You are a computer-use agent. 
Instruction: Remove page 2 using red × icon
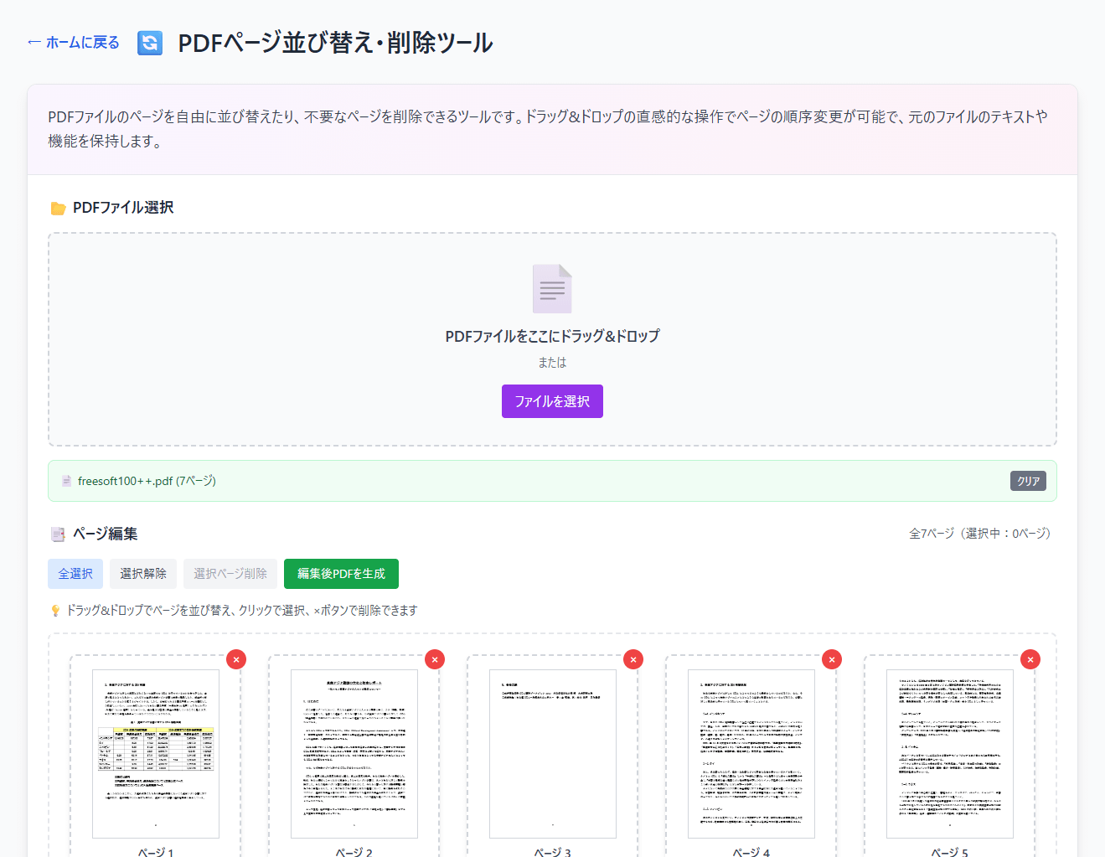click(435, 659)
